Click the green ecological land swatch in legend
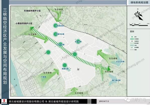The image size is (150, 105). coord(132,39)
